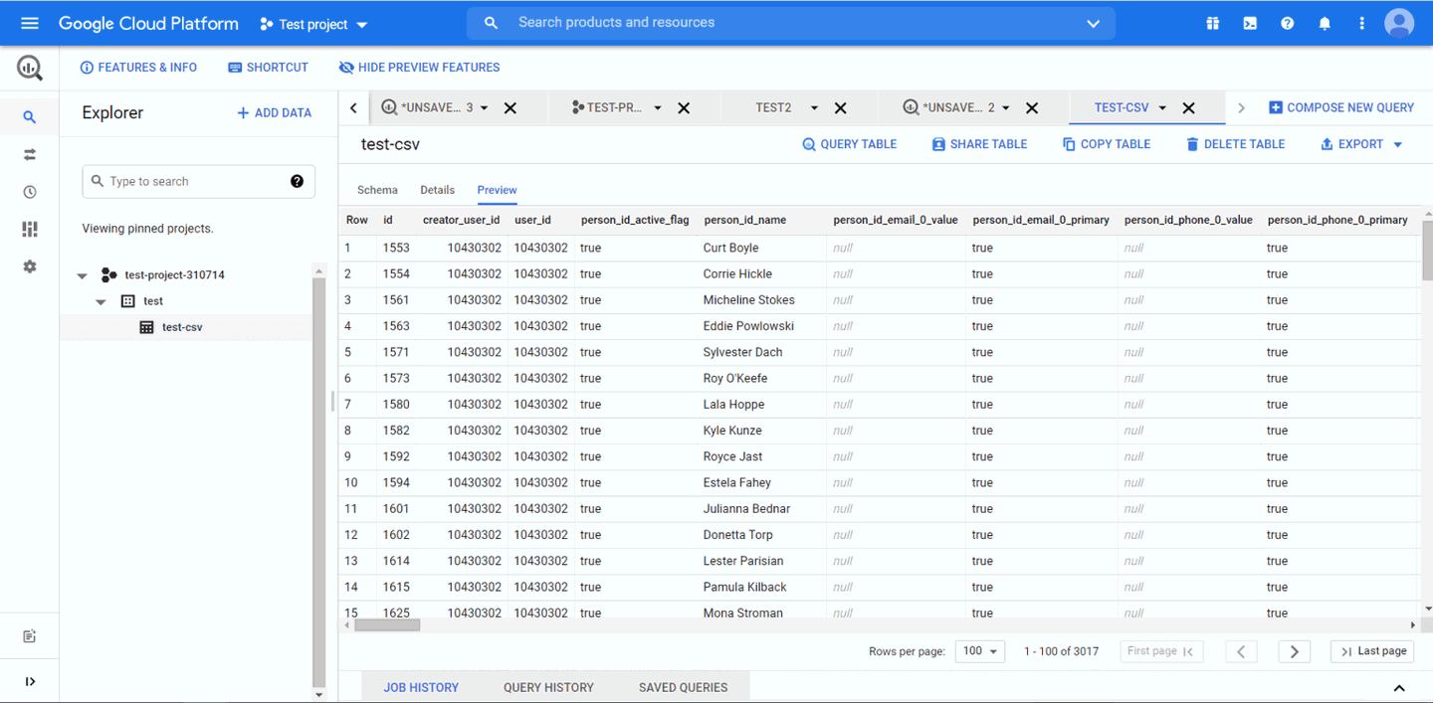
Task: Switch to the Schema tab
Action: [377, 189]
